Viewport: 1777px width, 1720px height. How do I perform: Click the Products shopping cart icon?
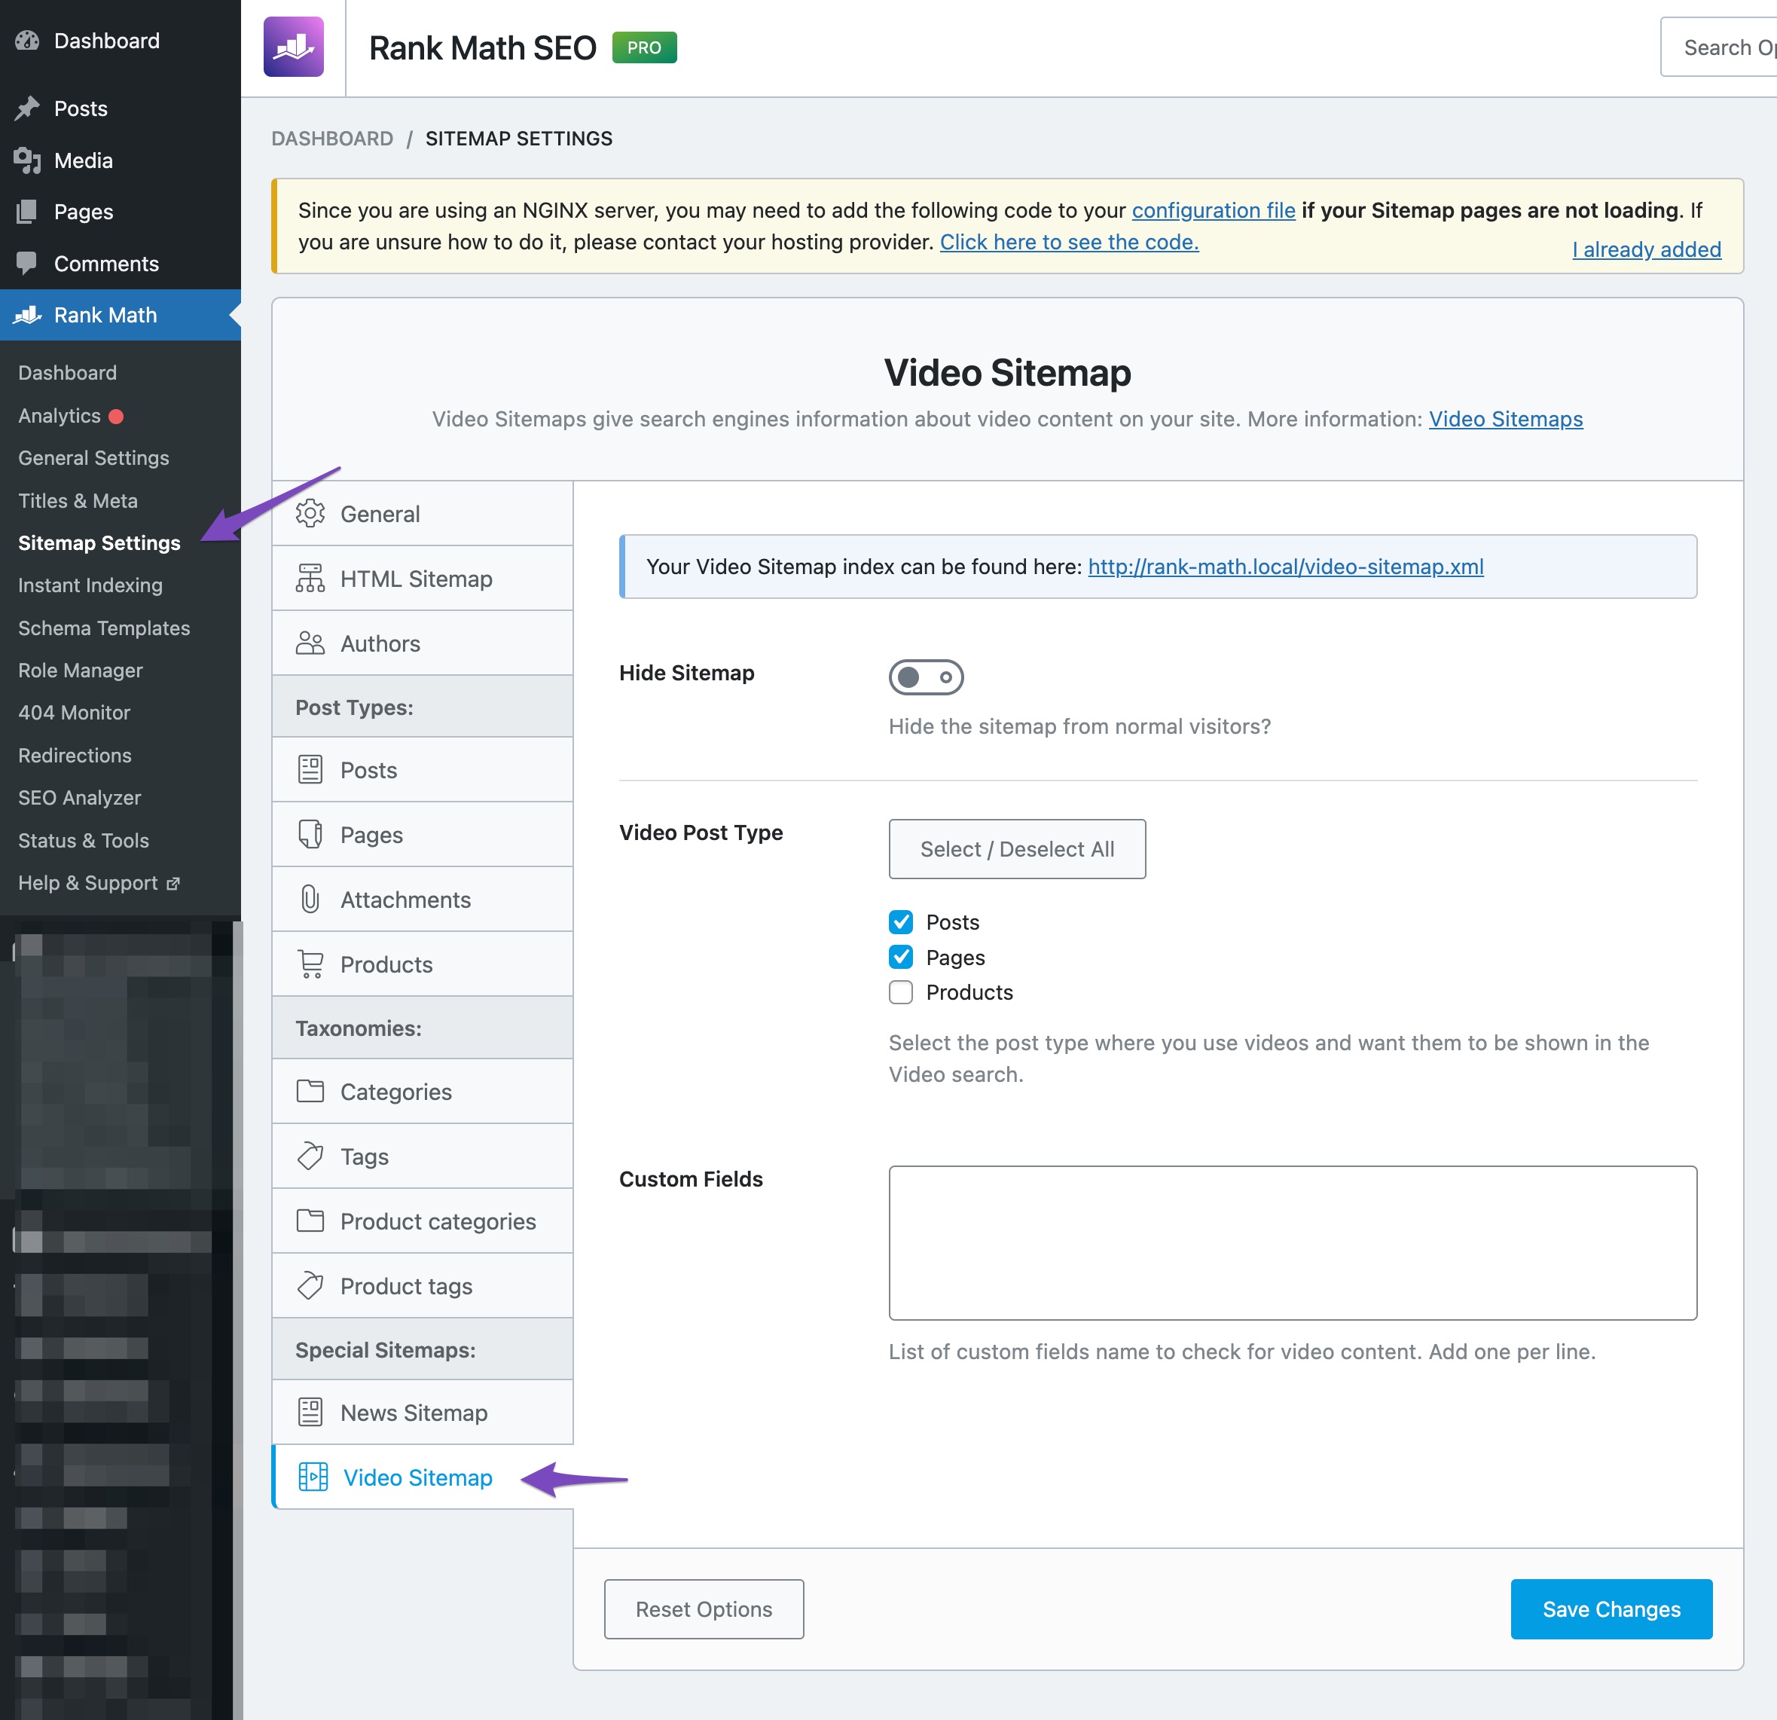311,964
